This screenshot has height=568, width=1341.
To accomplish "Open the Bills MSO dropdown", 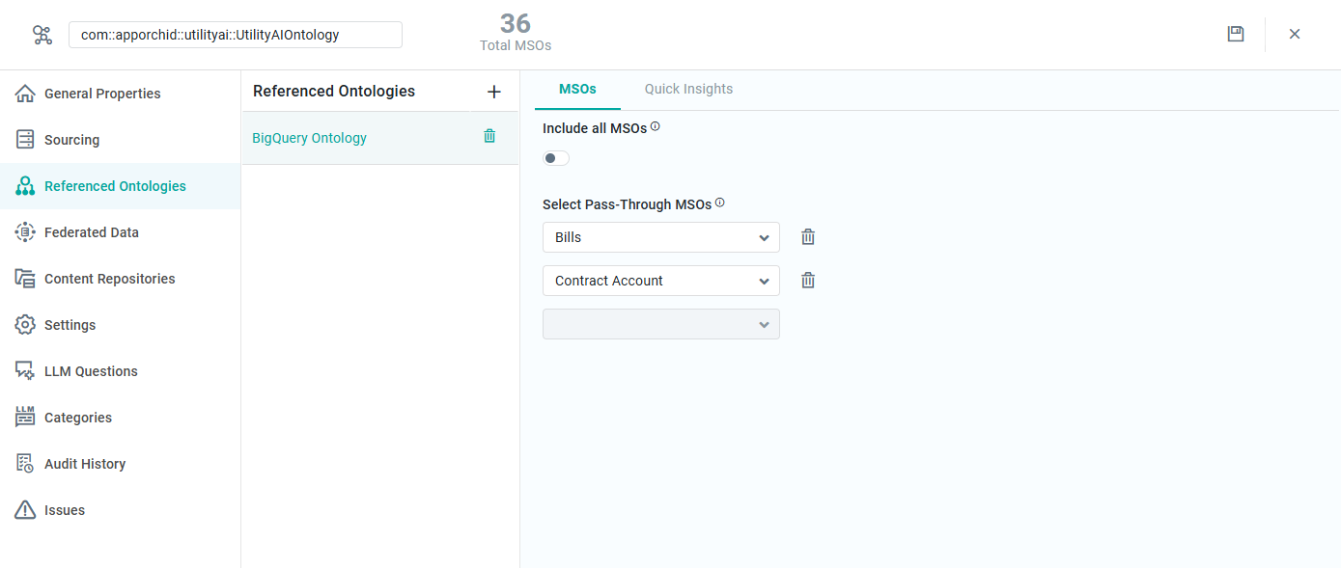I will [x=660, y=237].
